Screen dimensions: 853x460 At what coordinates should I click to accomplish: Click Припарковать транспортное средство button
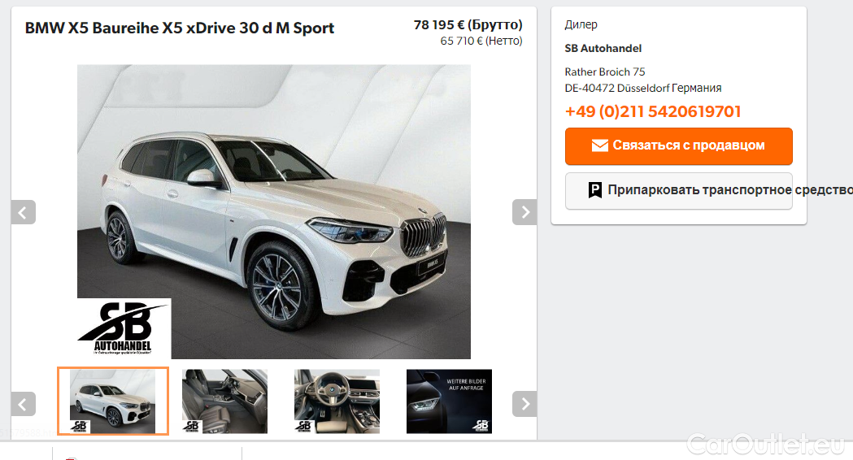[x=679, y=191]
